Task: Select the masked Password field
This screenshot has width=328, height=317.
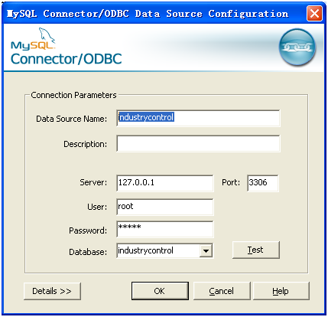Action: tap(165, 229)
